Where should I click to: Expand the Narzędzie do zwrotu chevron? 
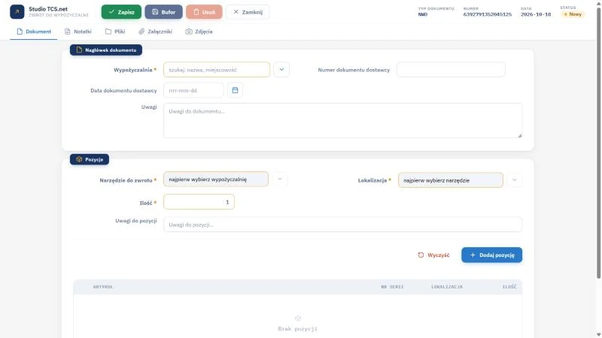click(280, 180)
